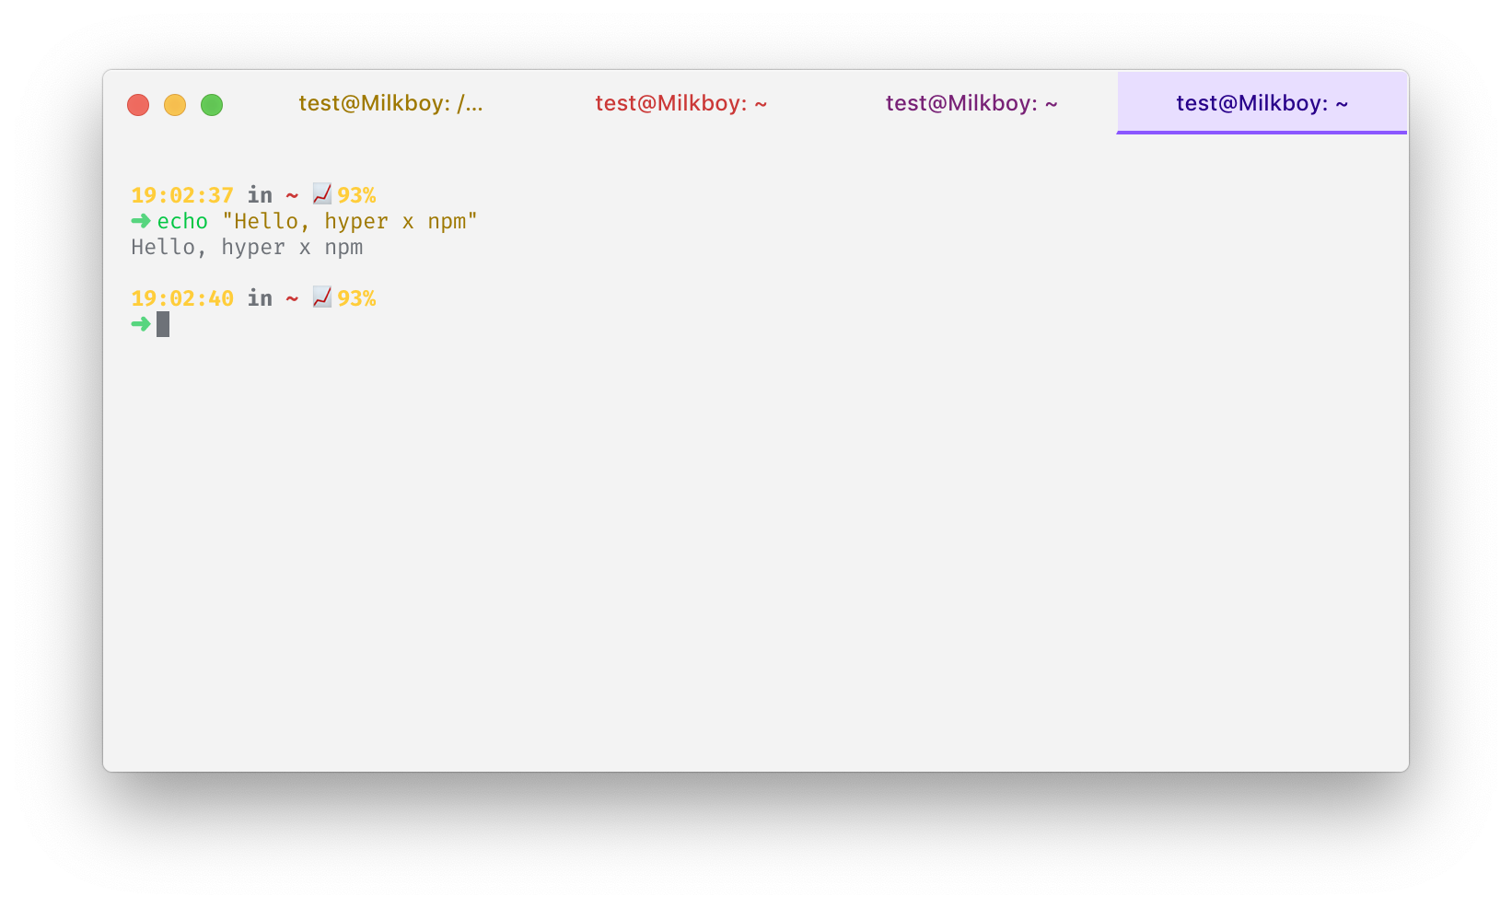Switch to the first test@Milkboy: /... tab
The height and width of the screenshot is (908, 1512).
(391, 103)
